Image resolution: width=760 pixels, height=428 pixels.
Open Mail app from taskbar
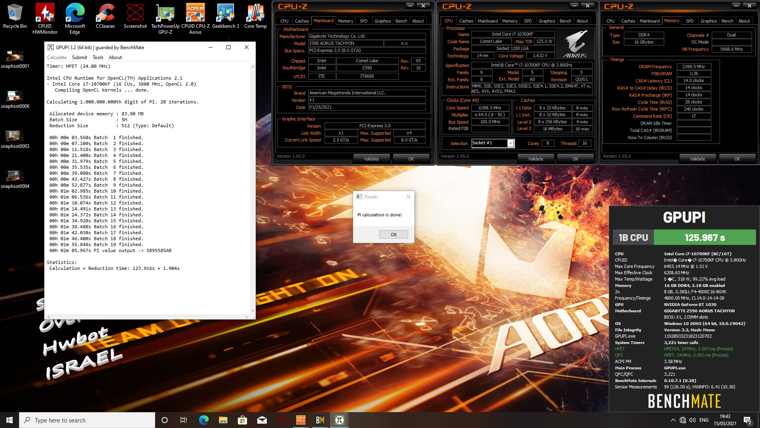262,420
